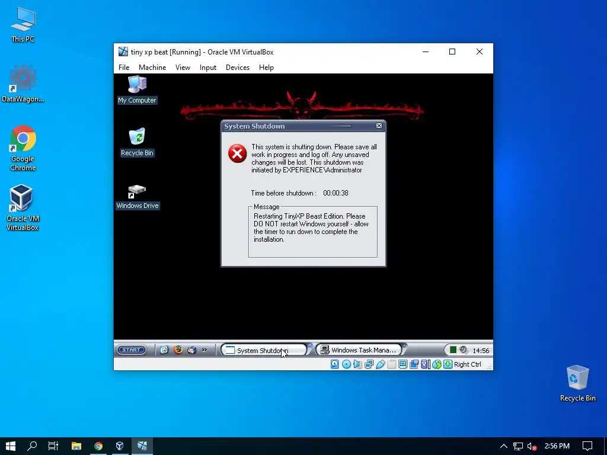Click VirtualBox virtualization features V icon
The width and height of the screenshot is (607, 455).
click(425, 364)
